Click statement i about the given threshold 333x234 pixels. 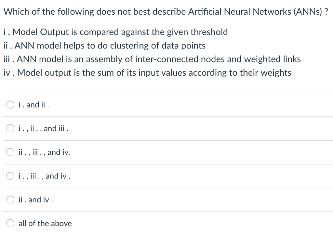tap(115, 32)
